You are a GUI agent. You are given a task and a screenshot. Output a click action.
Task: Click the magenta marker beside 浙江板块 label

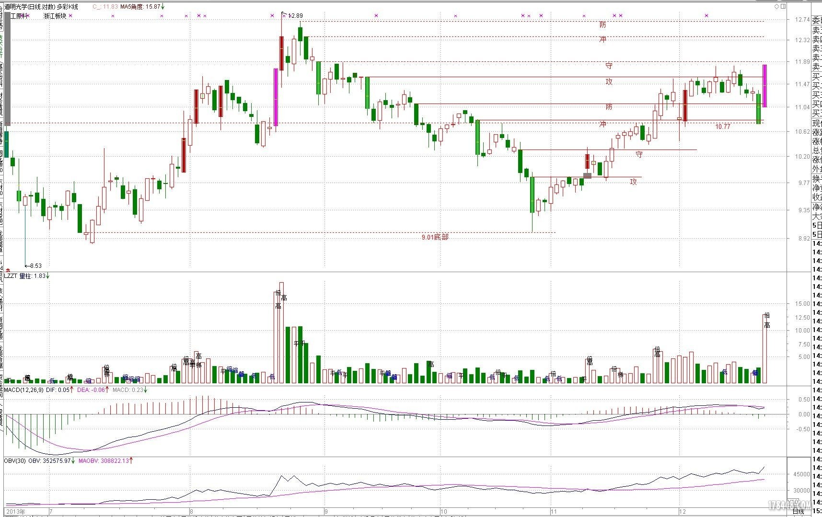(x=70, y=16)
